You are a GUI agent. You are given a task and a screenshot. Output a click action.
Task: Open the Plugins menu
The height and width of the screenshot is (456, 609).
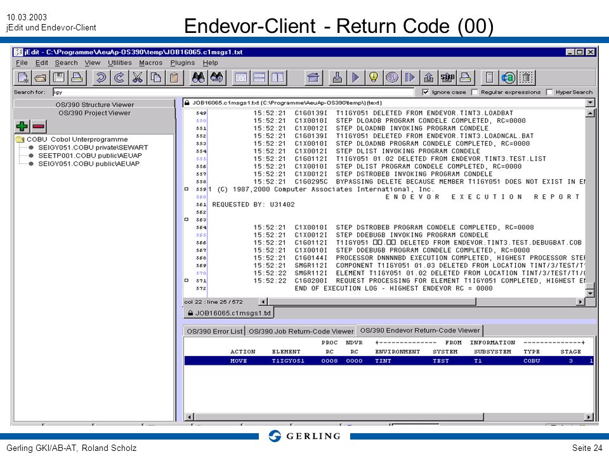point(183,63)
